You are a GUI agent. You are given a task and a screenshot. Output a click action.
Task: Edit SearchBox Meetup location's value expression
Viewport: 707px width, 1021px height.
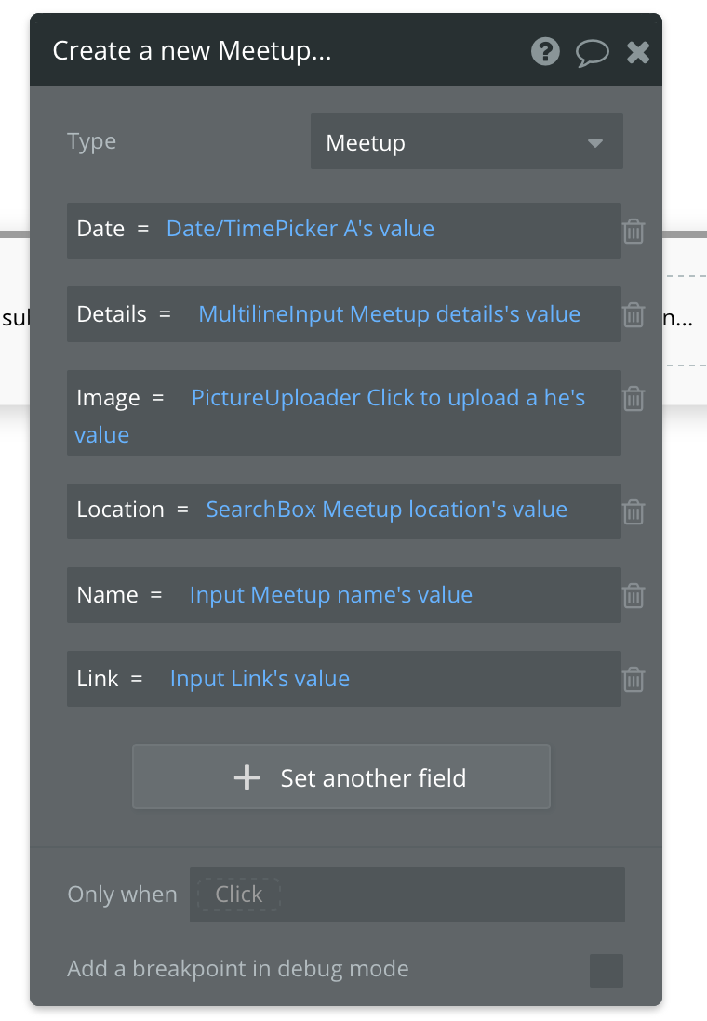(386, 510)
